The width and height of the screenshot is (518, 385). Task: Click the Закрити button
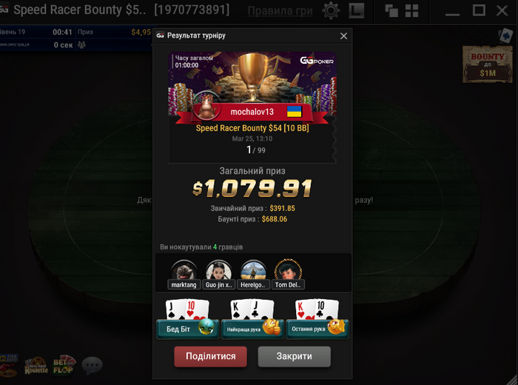point(294,356)
